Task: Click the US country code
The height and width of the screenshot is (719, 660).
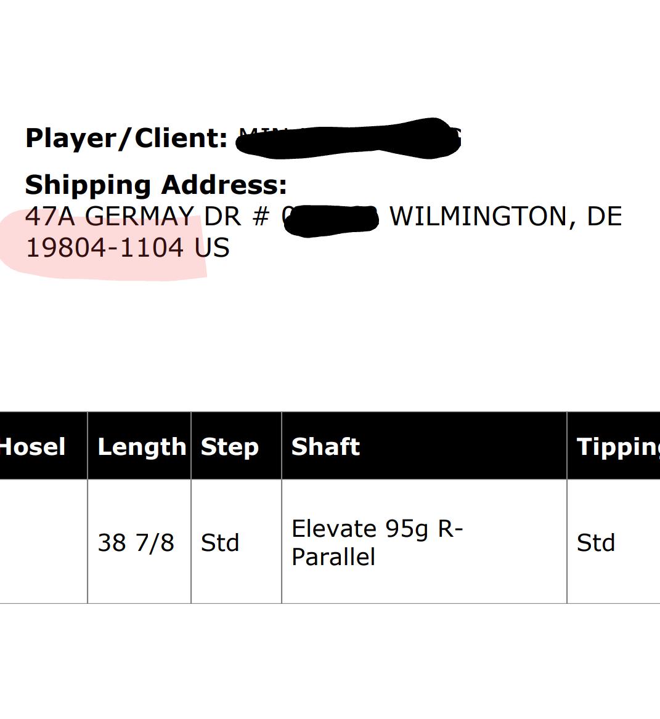Action: point(212,248)
